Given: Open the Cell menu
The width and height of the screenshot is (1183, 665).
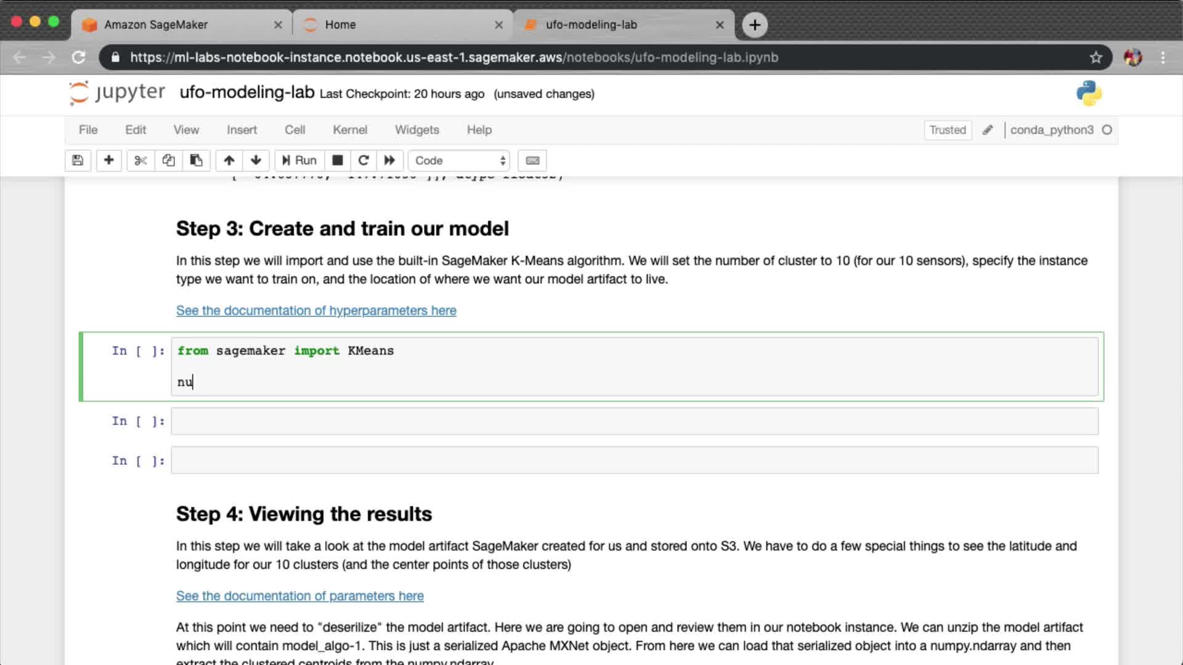Looking at the screenshot, I should 295,130.
